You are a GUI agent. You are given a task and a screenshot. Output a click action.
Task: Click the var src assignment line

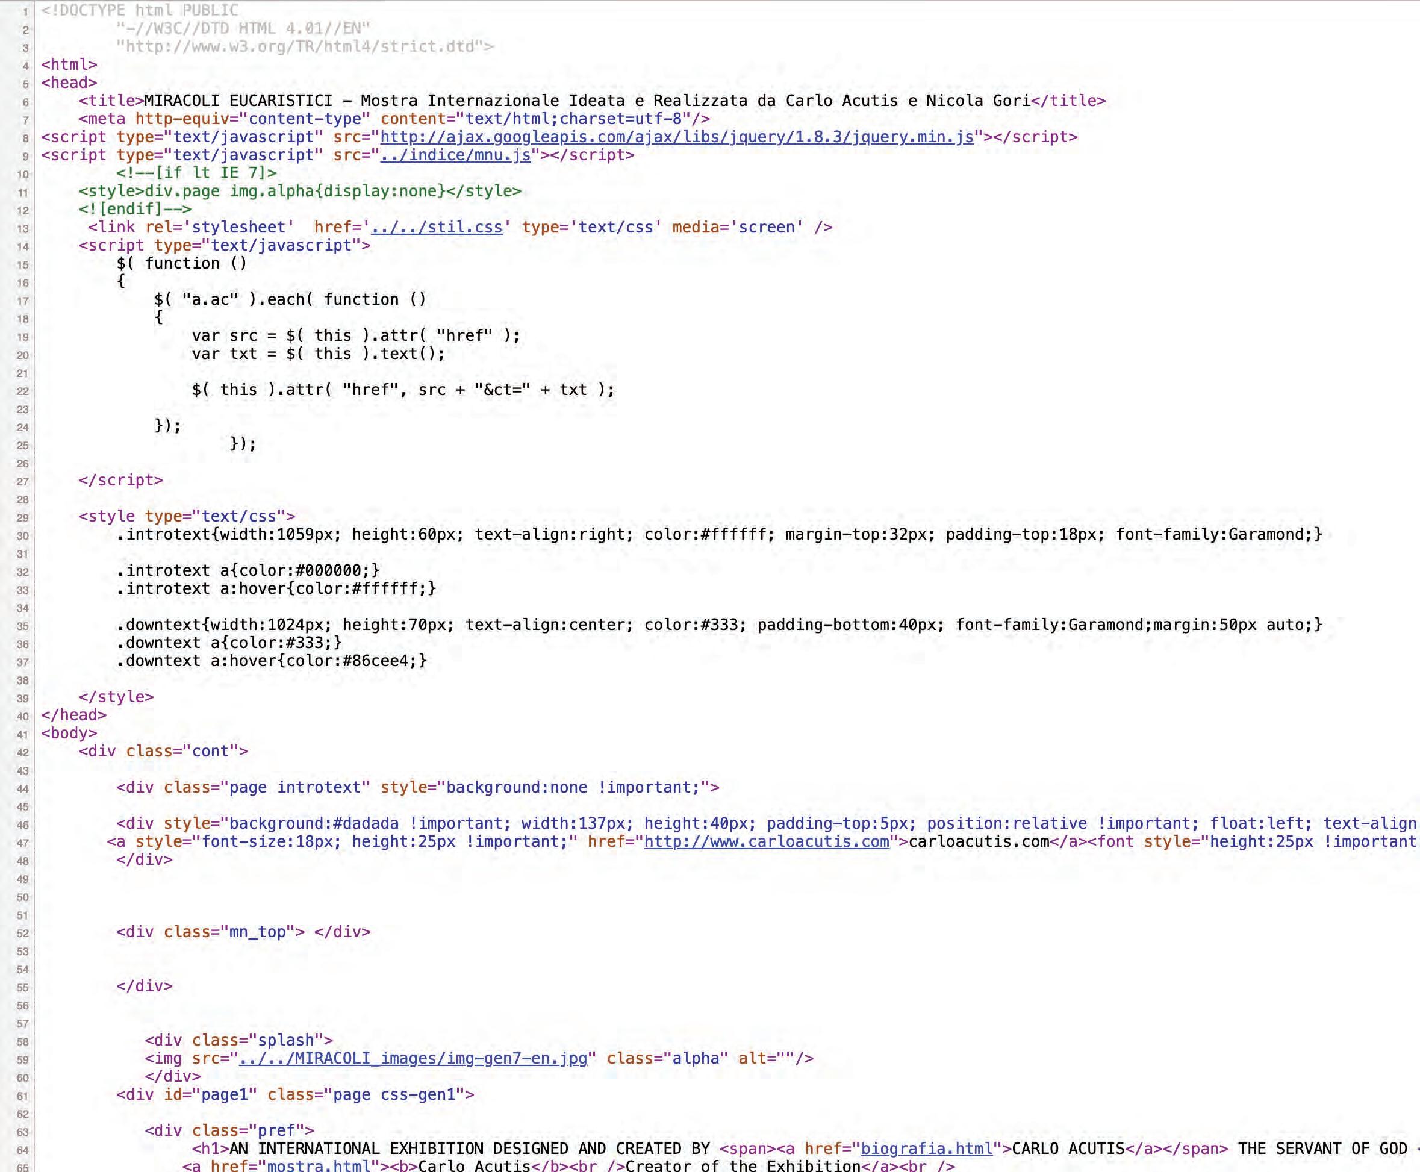tap(355, 335)
